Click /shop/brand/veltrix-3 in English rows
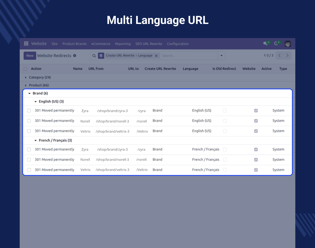The height and width of the screenshot is (248, 315). (x=112, y=131)
